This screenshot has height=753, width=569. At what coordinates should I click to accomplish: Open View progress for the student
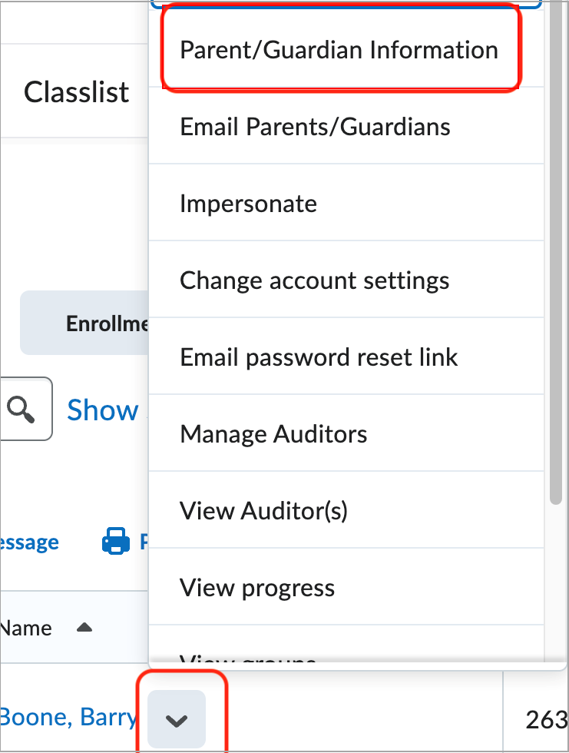tap(257, 587)
